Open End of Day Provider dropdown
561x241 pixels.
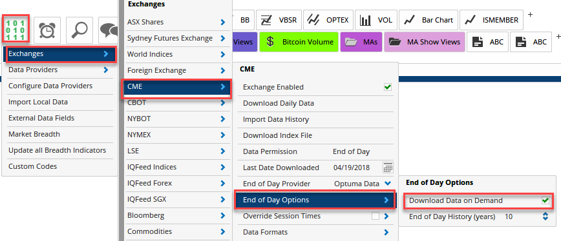tap(388, 184)
